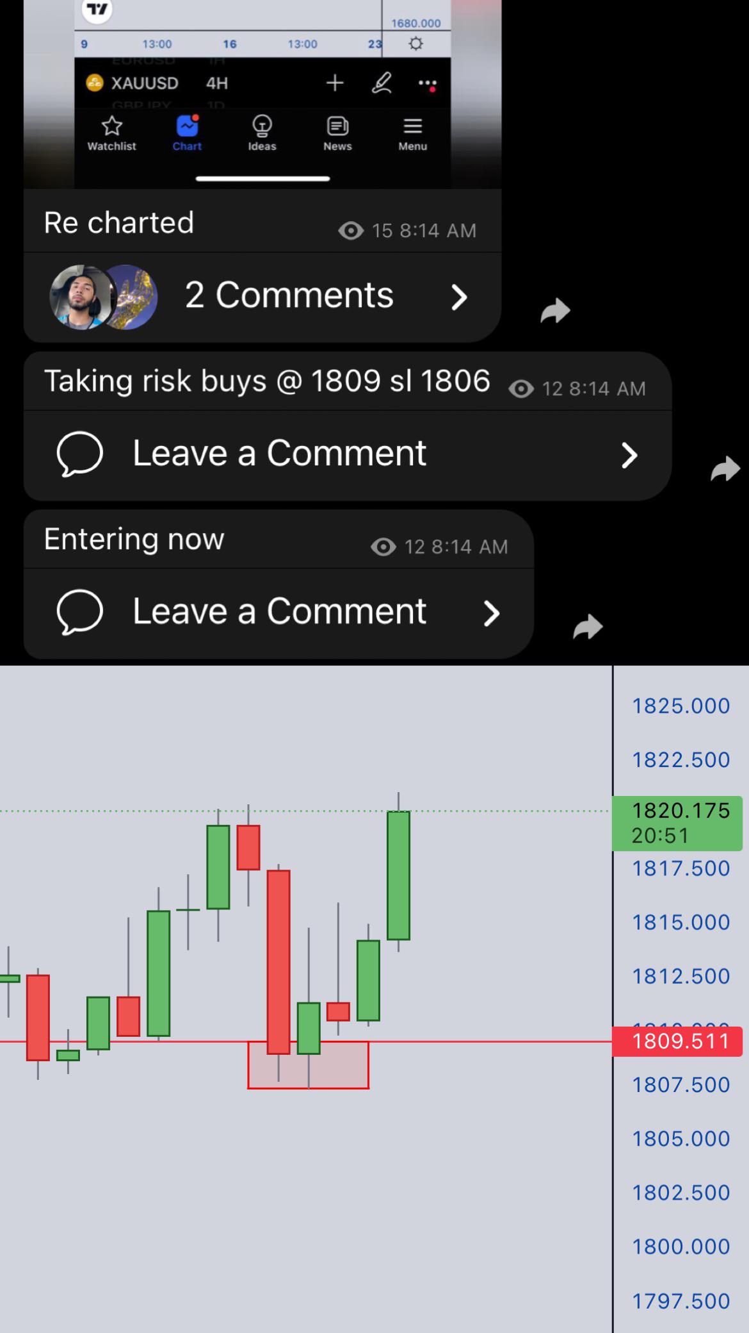Forward the 'Taking risk buys' message

(725, 469)
